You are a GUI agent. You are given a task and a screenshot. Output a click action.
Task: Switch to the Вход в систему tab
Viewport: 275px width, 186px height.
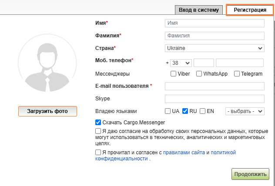click(x=198, y=10)
